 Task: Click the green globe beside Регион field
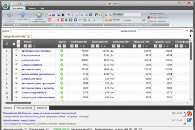click(144, 20)
